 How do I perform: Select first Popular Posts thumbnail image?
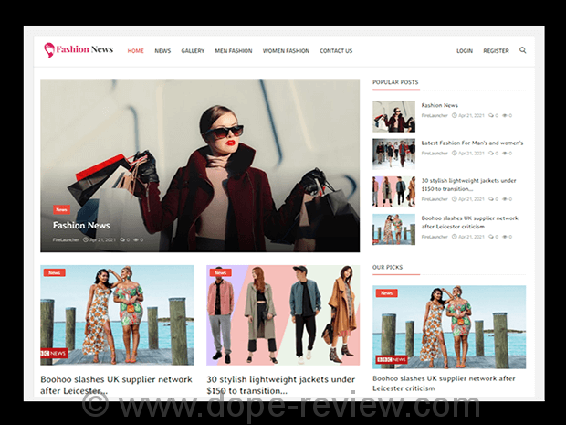pos(393,116)
